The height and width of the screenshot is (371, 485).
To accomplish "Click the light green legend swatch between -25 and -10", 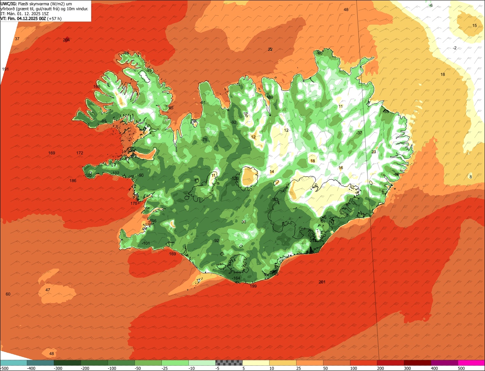I will (x=175, y=363).
